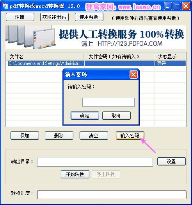This screenshot has width=192, height=205.
Task: Click 删除 to remove selected file
Action: point(59,136)
